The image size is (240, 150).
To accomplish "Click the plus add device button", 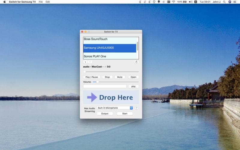I will click(x=85, y=62).
